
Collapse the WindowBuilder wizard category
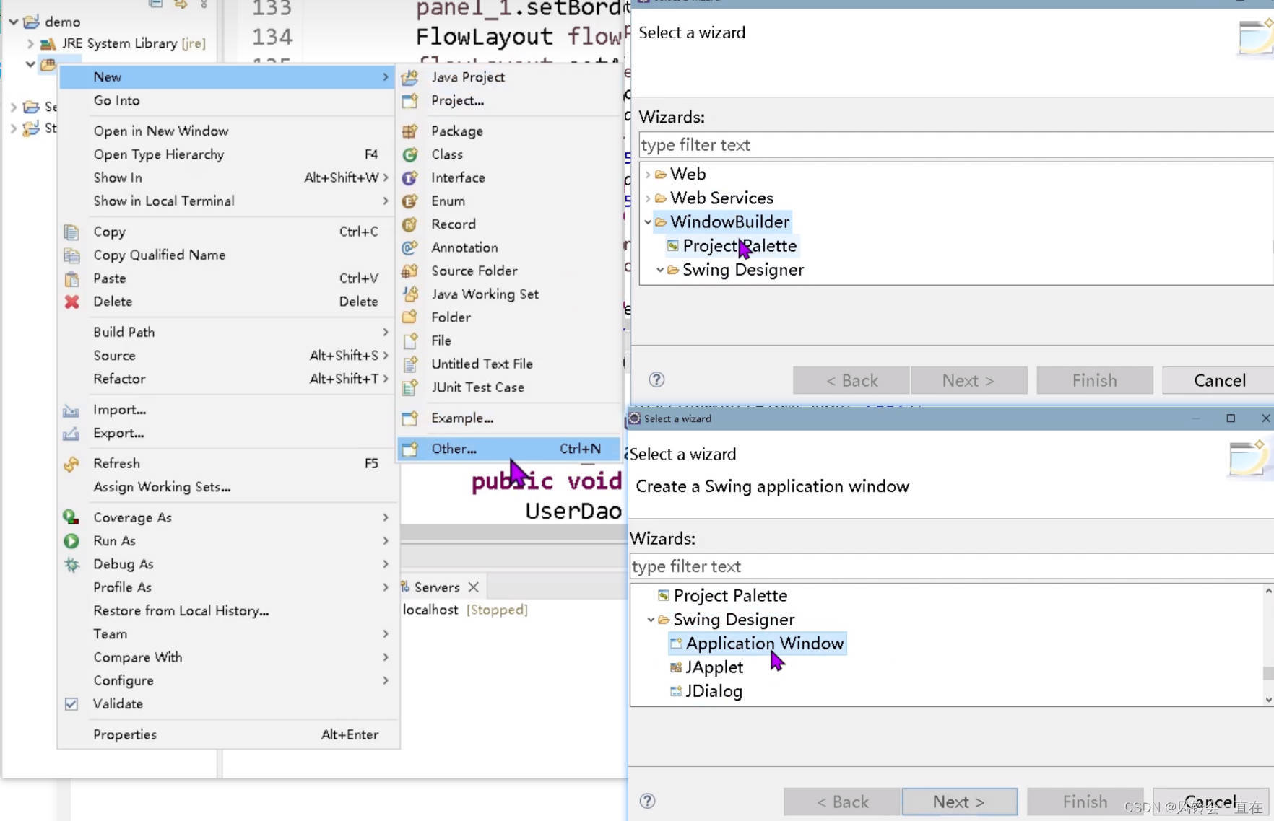point(648,222)
